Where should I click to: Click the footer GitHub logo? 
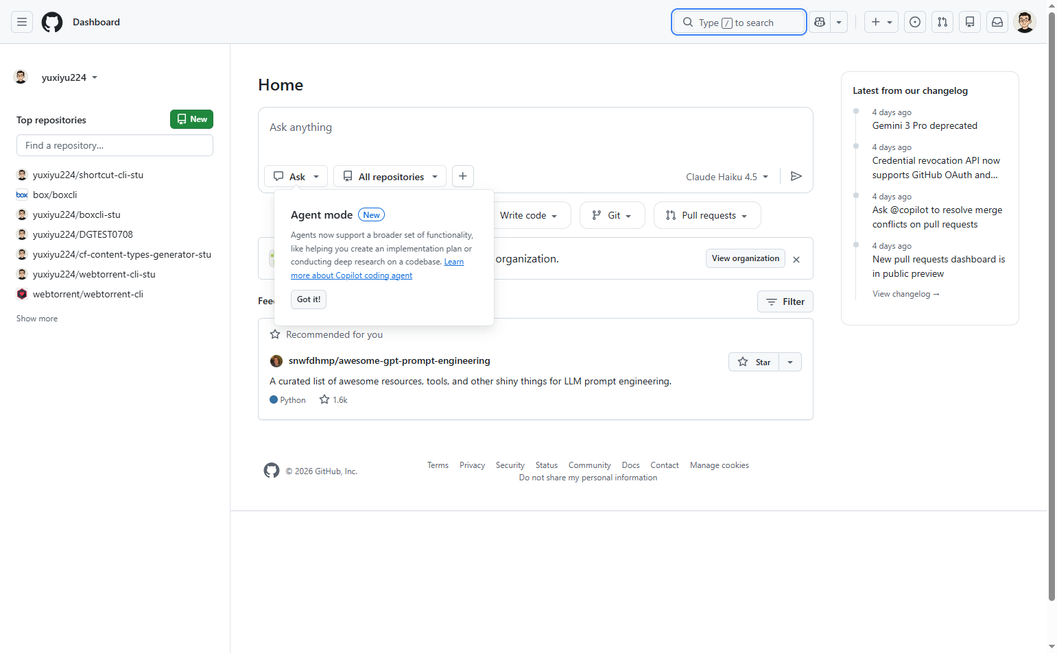pos(272,471)
